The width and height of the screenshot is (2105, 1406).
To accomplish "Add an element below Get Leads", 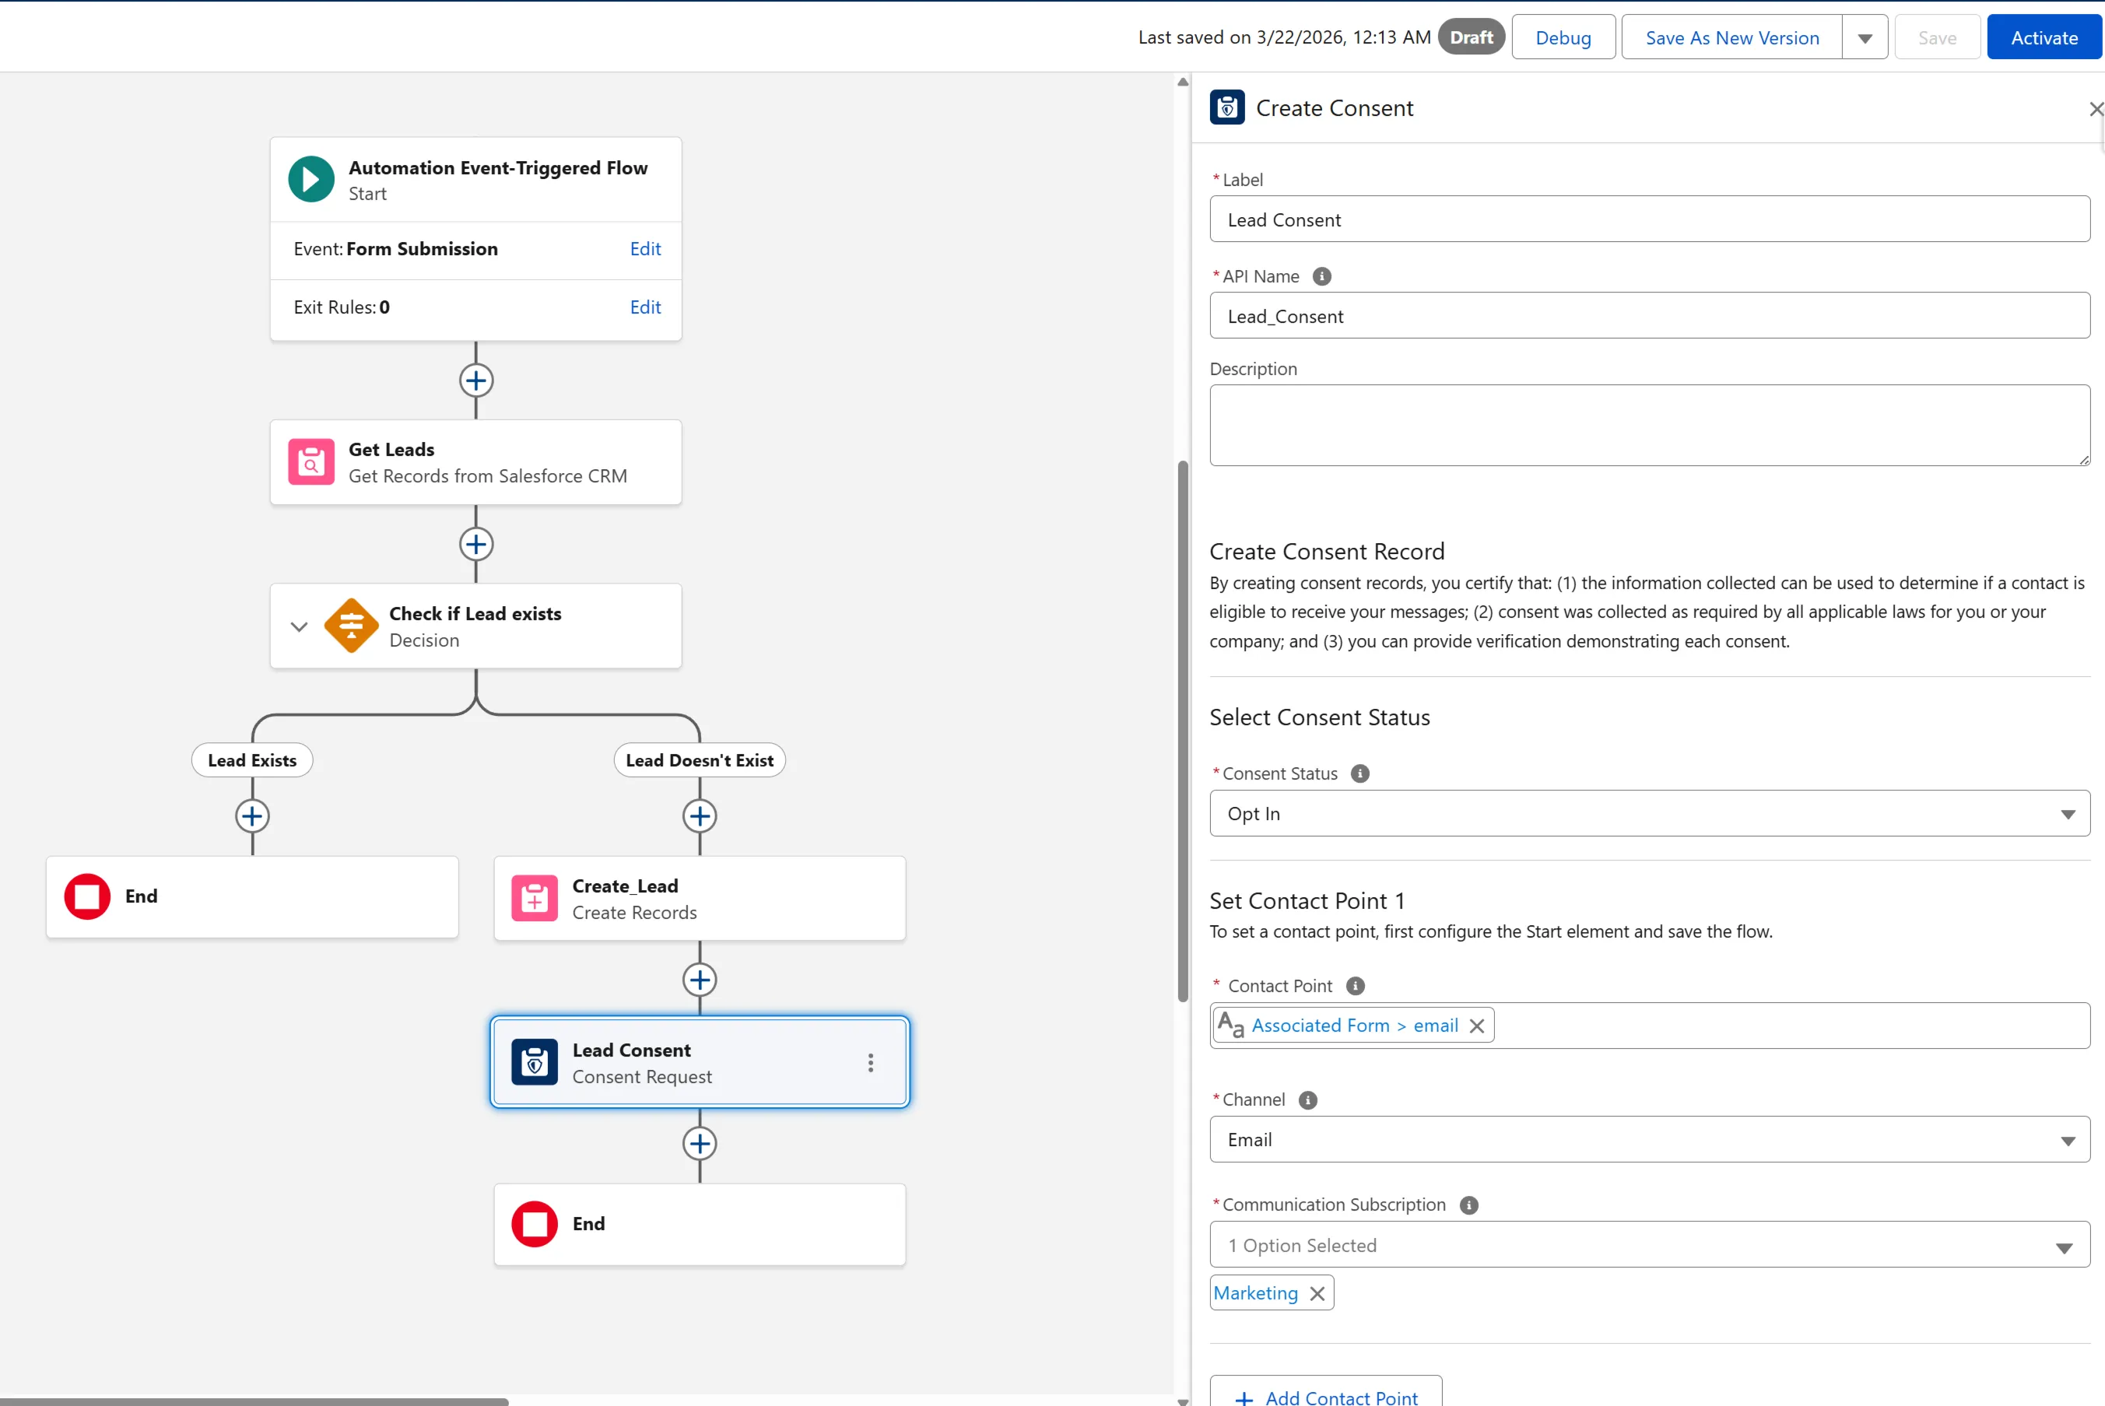I will pyautogui.click(x=476, y=545).
